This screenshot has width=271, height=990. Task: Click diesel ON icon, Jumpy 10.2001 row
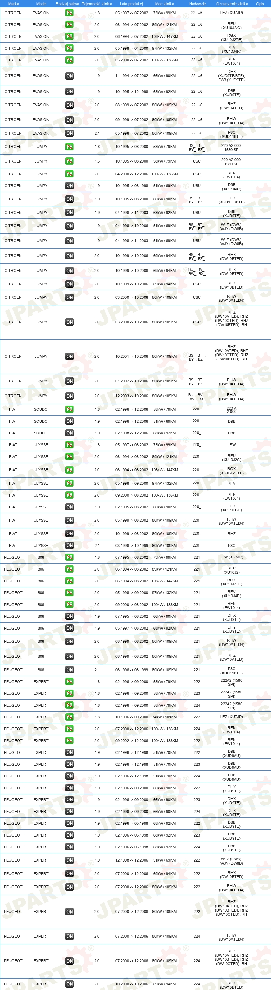click(x=69, y=357)
